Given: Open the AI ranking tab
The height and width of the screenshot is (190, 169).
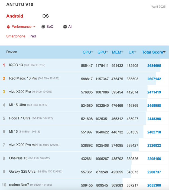Looking at the screenshot, I should point(70,27).
